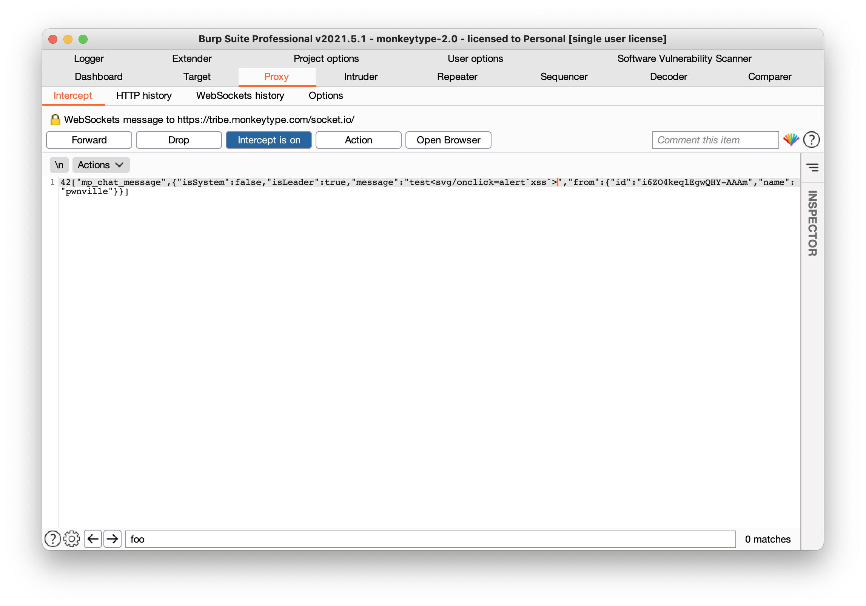This screenshot has height=606, width=866.
Task: Select the Options tab
Action: tap(325, 95)
